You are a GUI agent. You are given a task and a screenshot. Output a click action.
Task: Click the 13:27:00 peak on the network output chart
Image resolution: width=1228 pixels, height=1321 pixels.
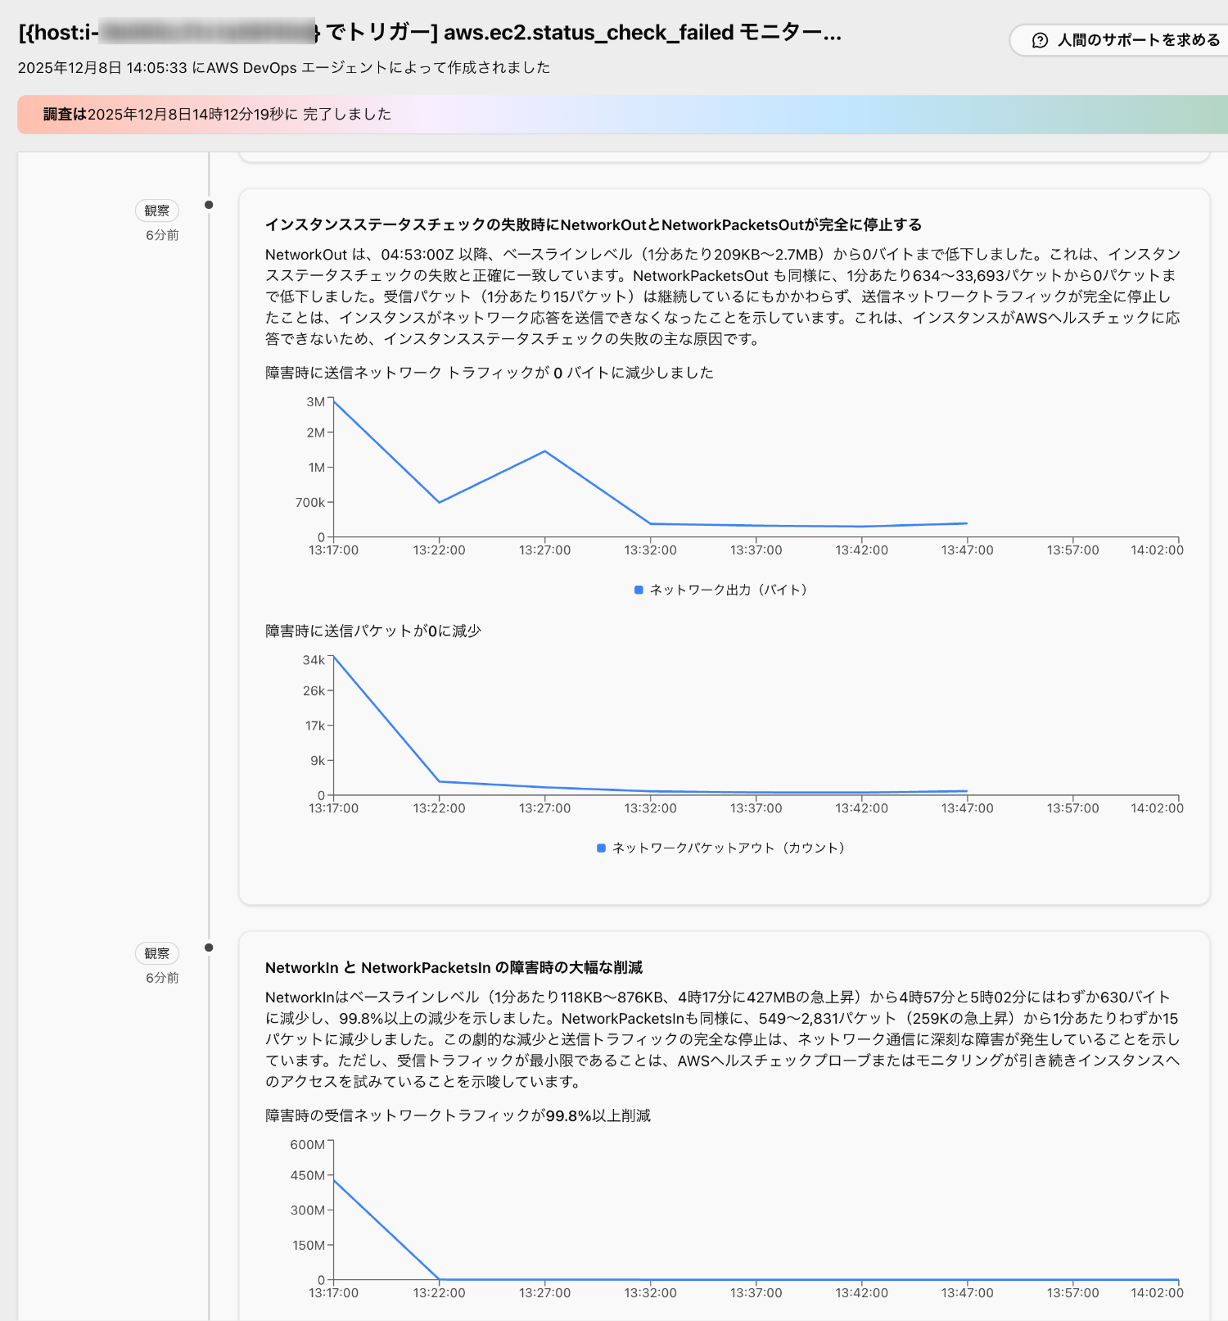[x=544, y=451]
